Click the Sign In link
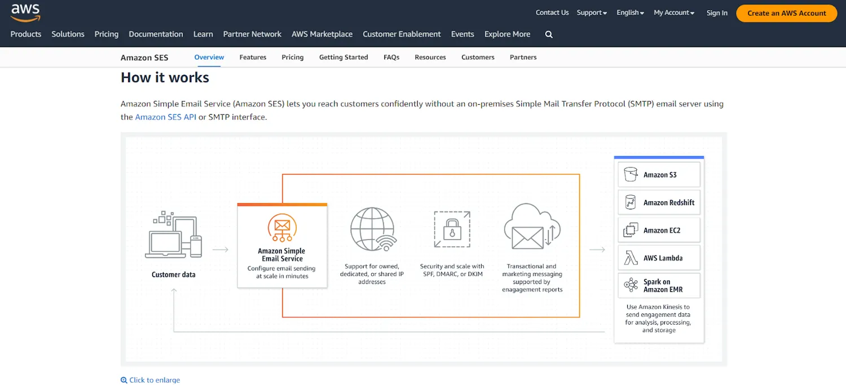Screen dimensions: 846x385 717,12
